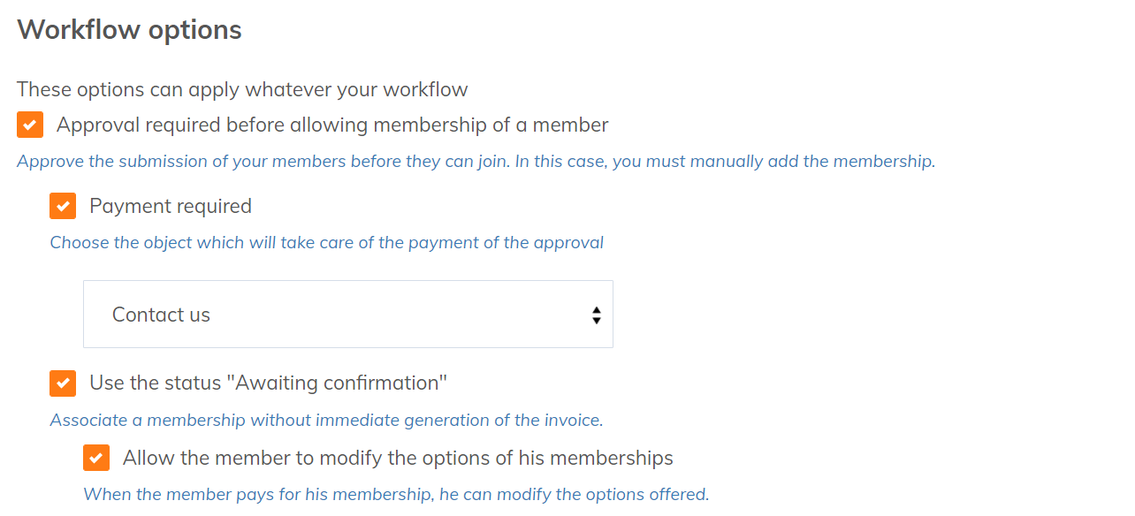Click the up-down arrows on the dropdown
The height and width of the screenshot is (516, 1135).
pyautogui.click(x=597, y=315)
